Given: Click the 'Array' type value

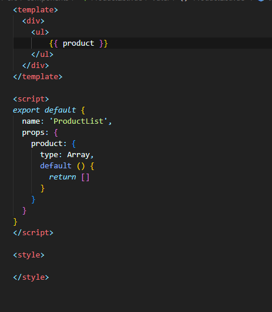Looking at the screenshot, I should (78, 155).
